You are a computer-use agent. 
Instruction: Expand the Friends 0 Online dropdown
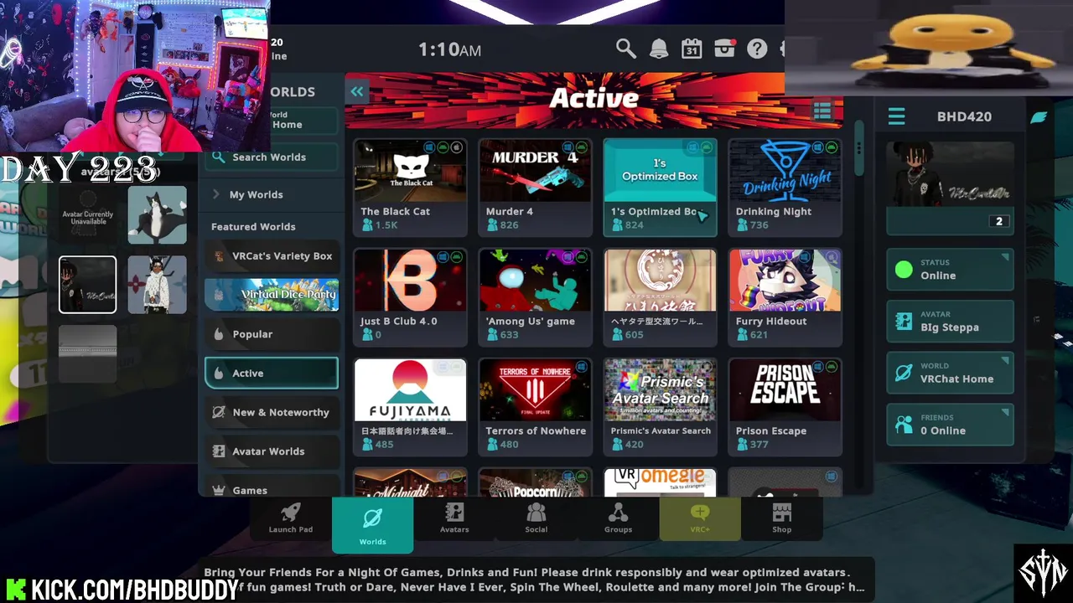tap(950, 425)
